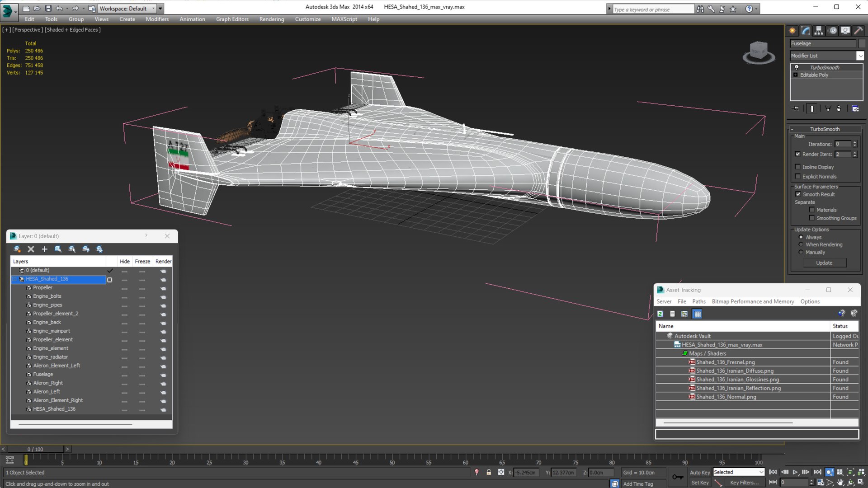
Task: Open Customize Quick Access Toolbar dropdown
Action: (160, 9)
